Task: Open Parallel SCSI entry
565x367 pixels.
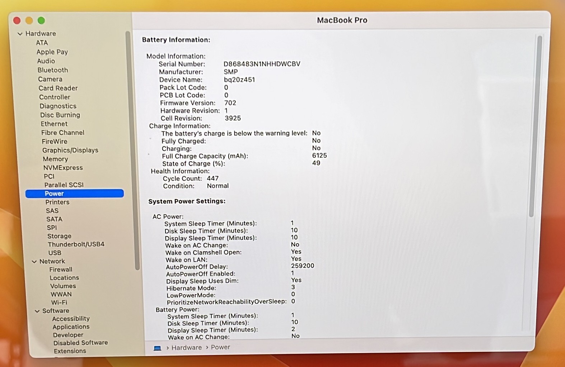Action: point(64,185)
